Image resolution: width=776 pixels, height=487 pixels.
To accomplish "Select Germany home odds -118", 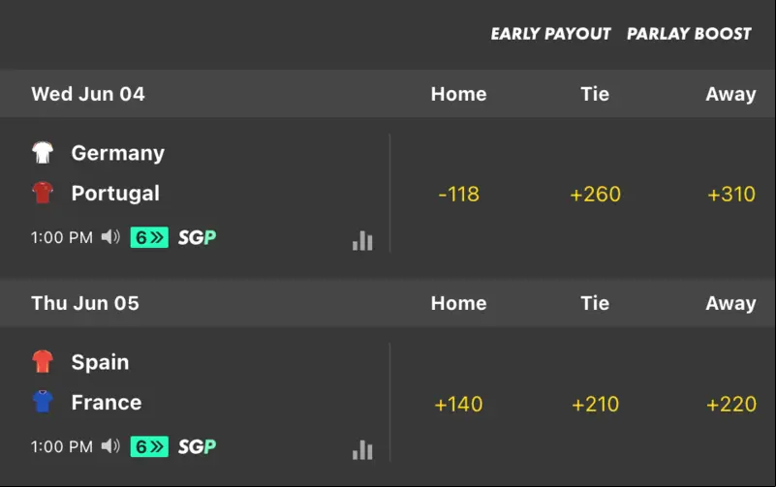I will coord(459,194).
